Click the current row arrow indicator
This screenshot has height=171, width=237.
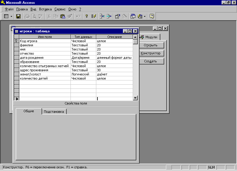(17, 99)
